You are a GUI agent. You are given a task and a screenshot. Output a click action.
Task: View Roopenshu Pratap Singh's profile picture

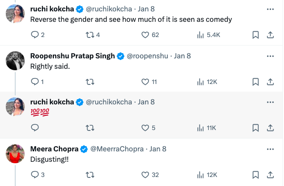[15, 61]
